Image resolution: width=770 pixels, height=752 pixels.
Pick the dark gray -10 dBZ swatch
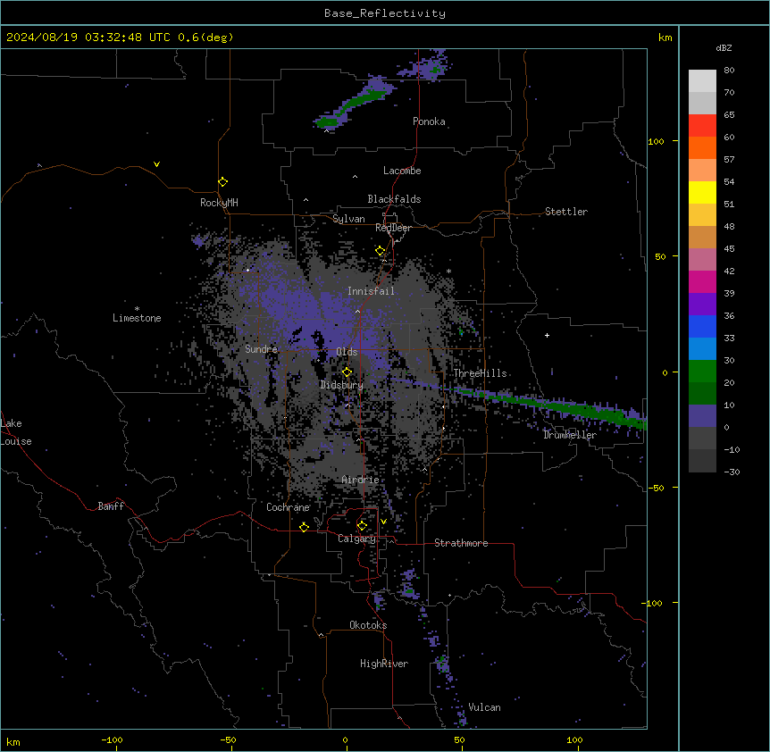point(702,461)
